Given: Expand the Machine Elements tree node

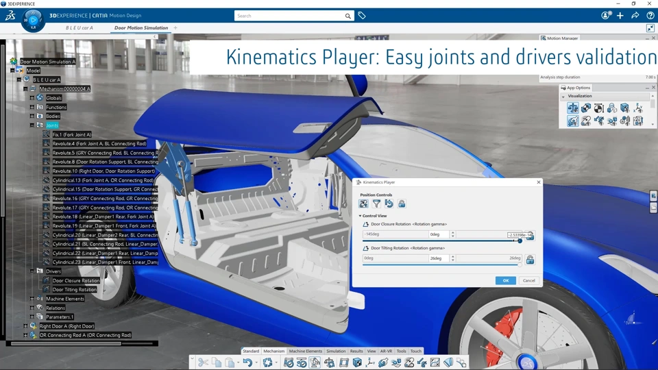Looking at the screenshot, I should 32,299.
